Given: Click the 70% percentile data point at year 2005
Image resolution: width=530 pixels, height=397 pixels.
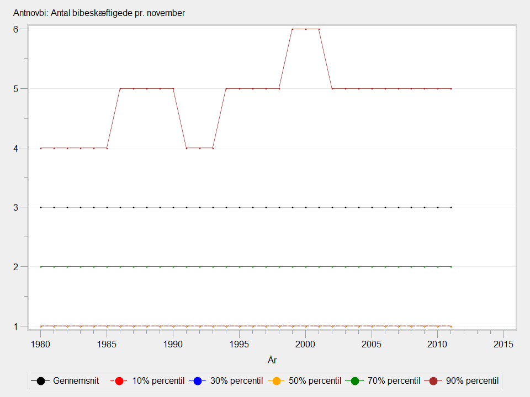Looking at the screenshot, I should click(x=372, y=267).
